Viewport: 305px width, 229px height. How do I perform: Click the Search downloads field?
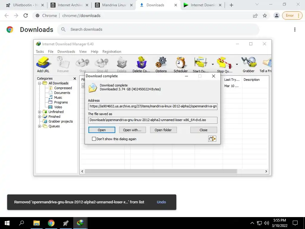[x=158, y=30]
